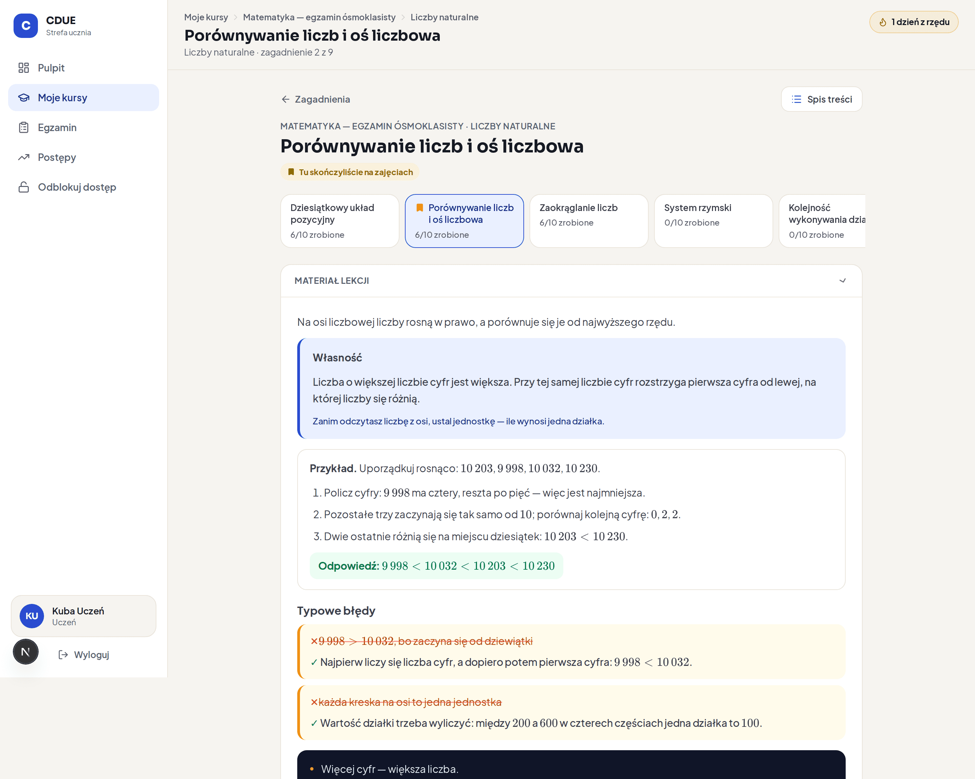Click the KU user avatar
This screenshot has width=975, height=779.
pos(32,616)
